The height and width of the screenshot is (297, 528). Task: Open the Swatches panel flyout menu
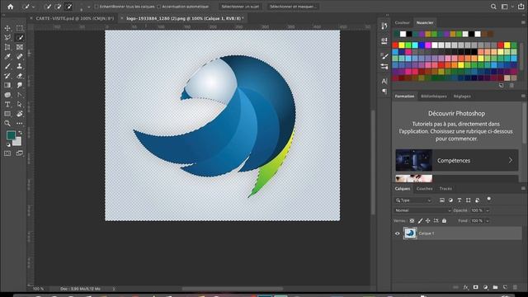coord(523,22)
